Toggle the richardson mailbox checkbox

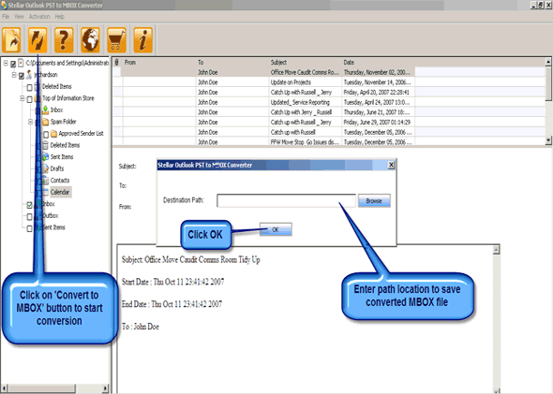coord(22,76)
